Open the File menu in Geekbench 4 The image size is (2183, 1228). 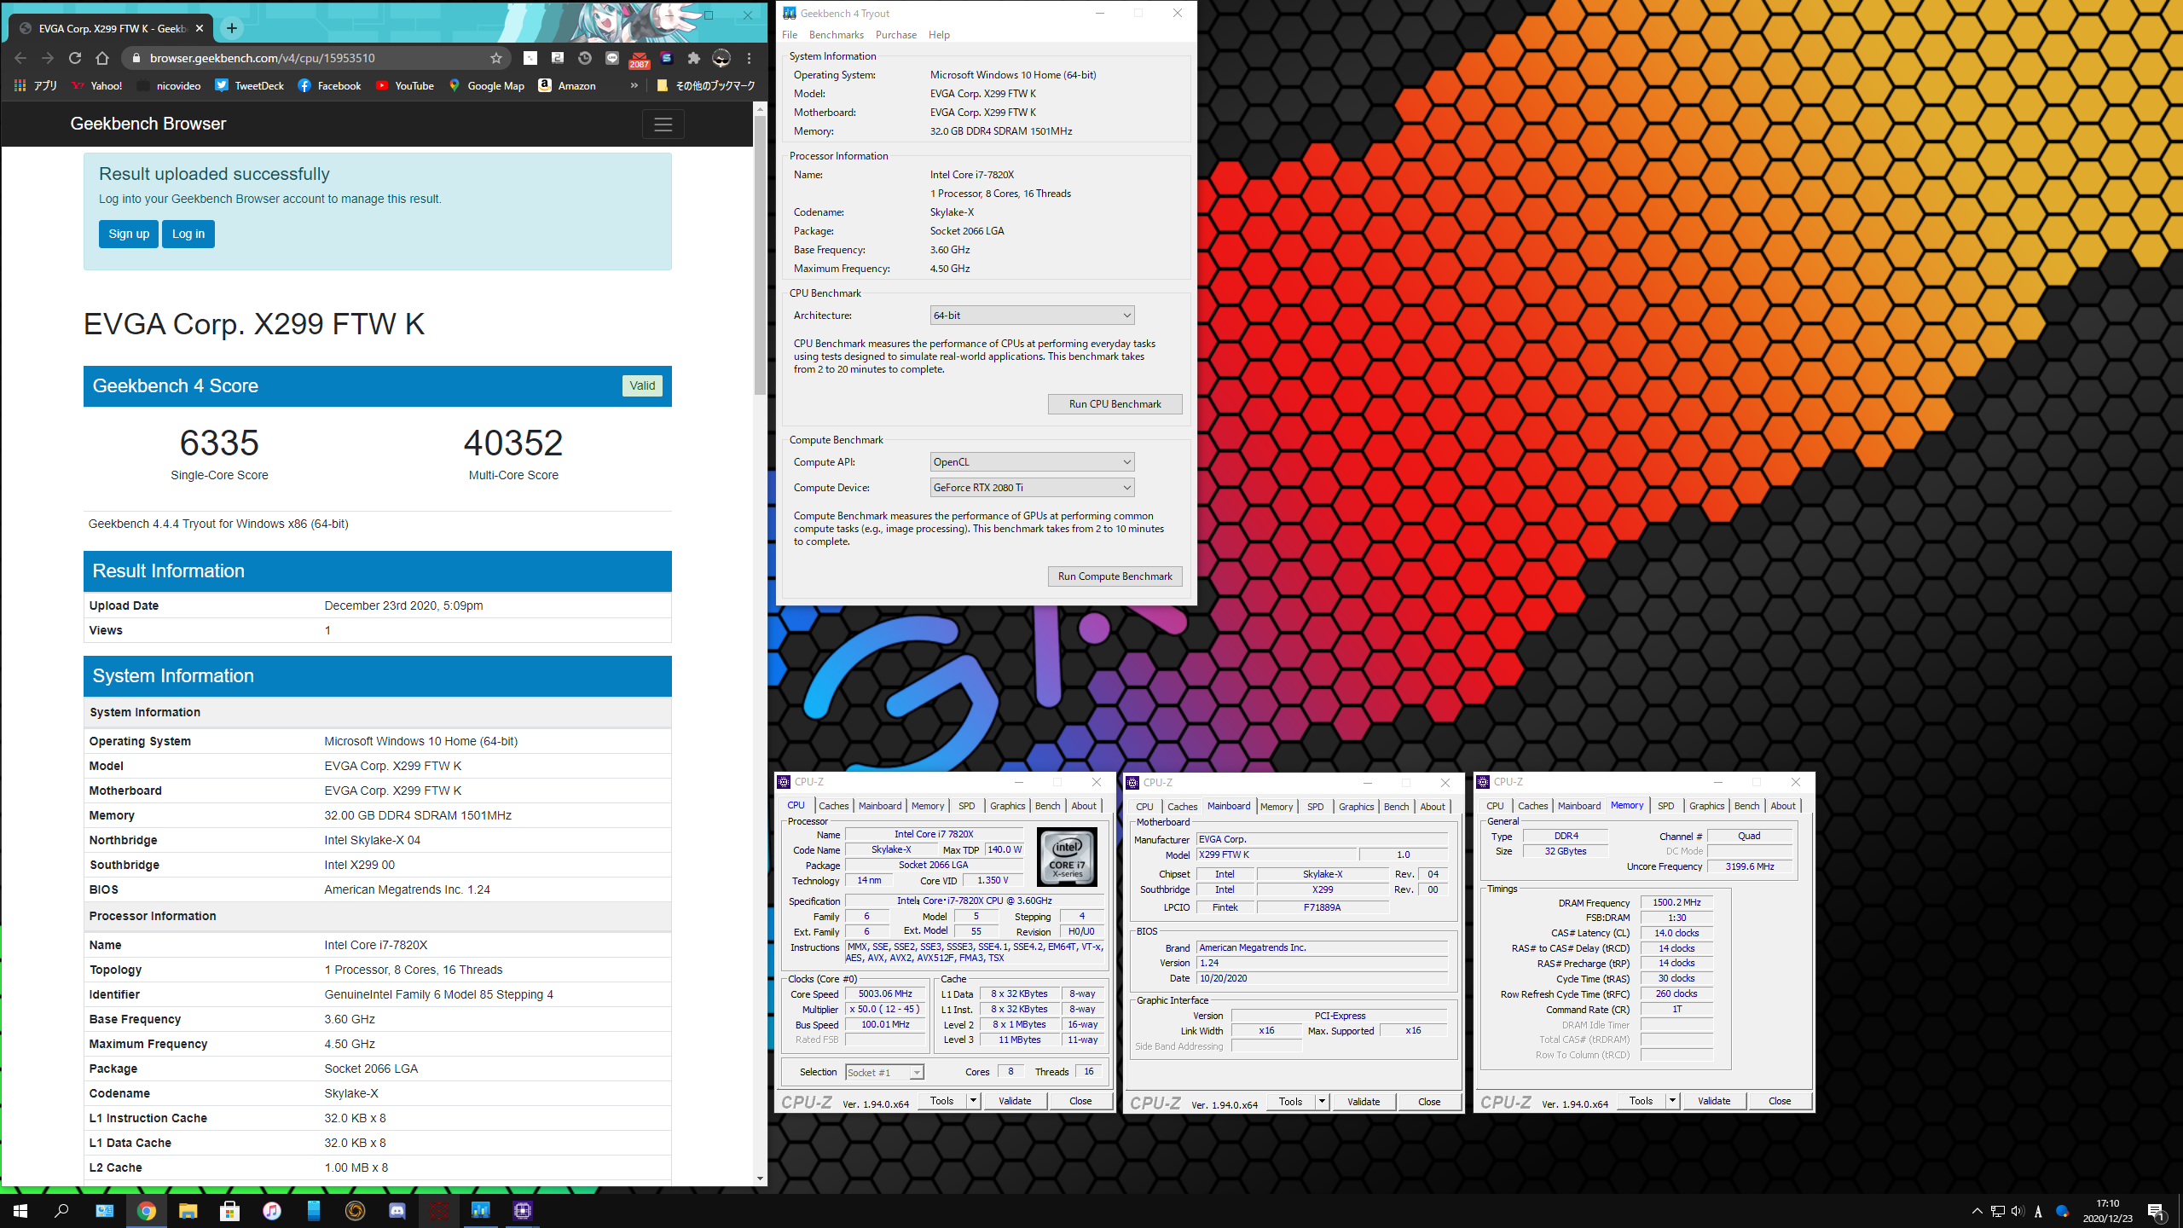tap(790, 35)
